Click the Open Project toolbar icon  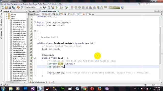[x=10, y=7]
